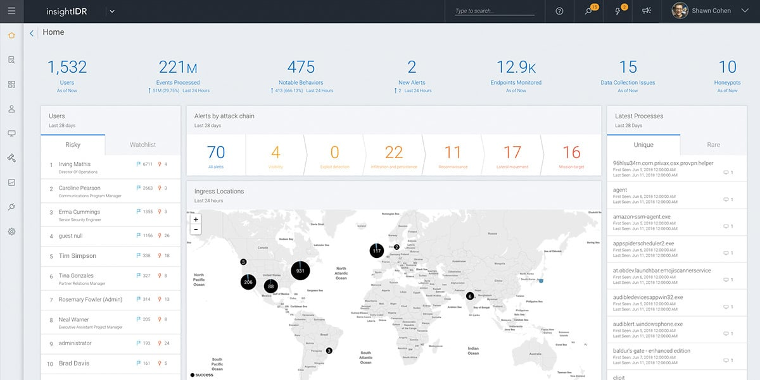The width and height of the screenshot is (760, 380).
Task: Click the back arrow next to Home
Action: coord(31,32)
